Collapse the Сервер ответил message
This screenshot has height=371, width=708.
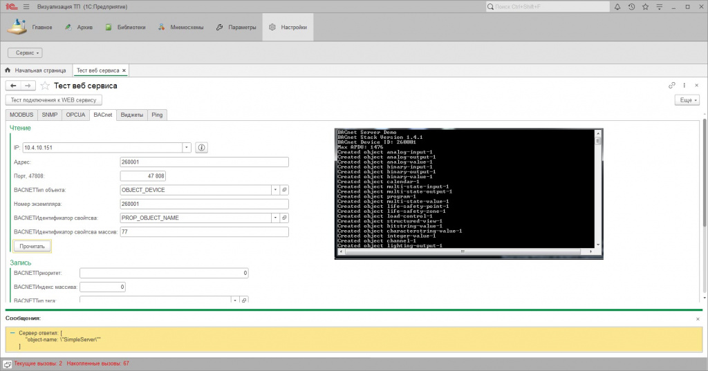coord(13,333)
